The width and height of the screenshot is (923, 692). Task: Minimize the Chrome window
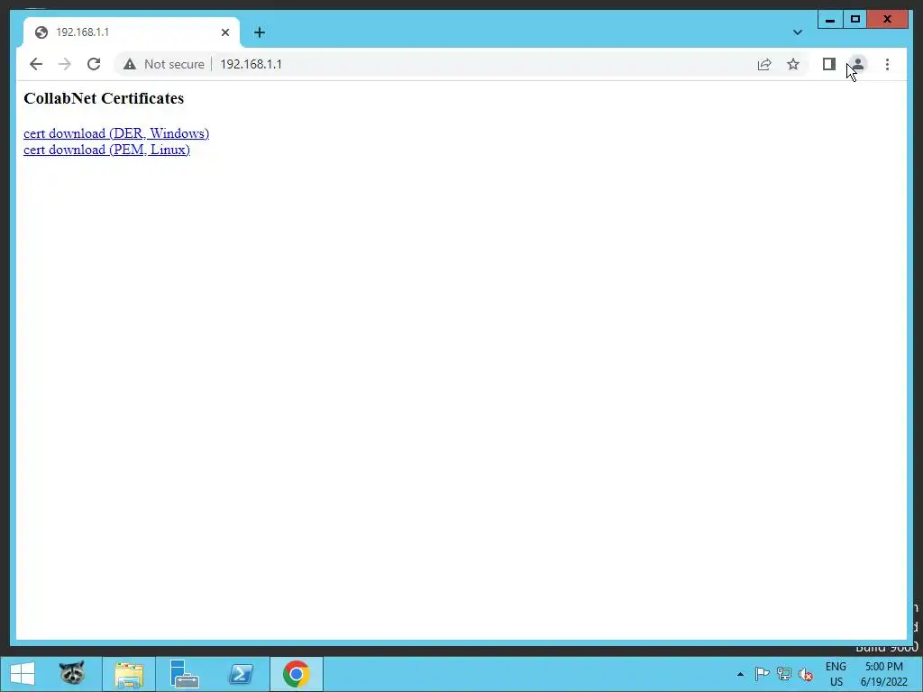coord(830,20)
